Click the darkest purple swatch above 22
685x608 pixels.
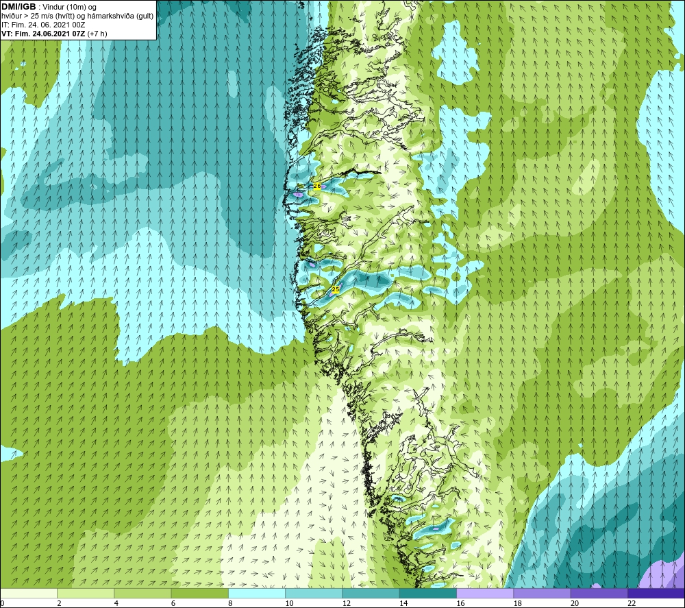656,593
